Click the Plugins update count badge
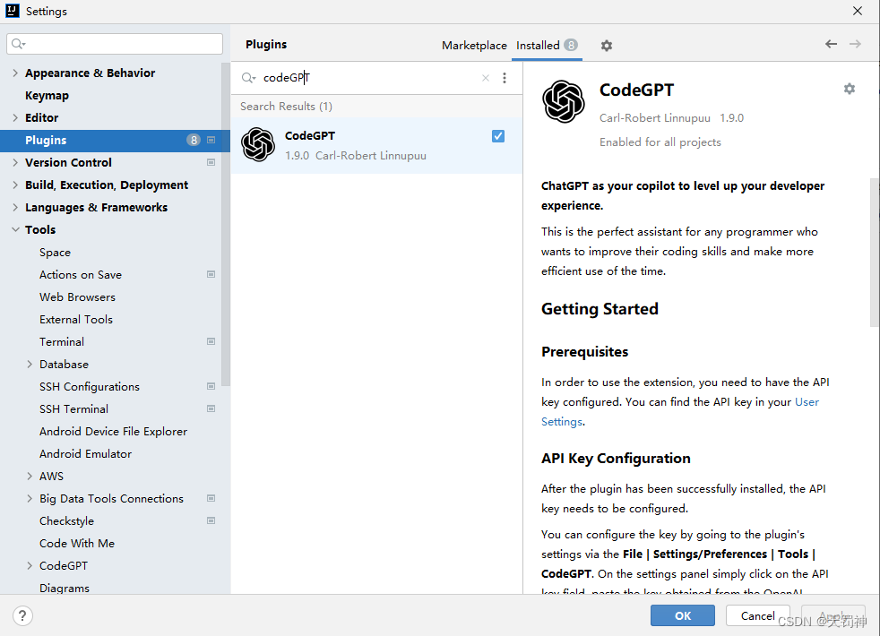Screen dimensions: 880x636 pos(194,141)
